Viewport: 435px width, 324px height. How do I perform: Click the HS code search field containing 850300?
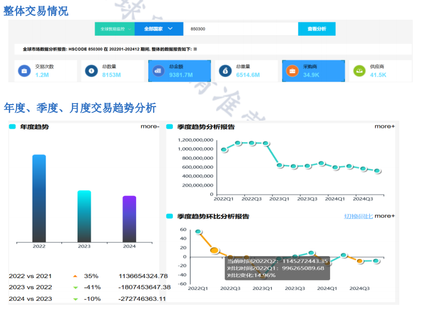point(241,29)
